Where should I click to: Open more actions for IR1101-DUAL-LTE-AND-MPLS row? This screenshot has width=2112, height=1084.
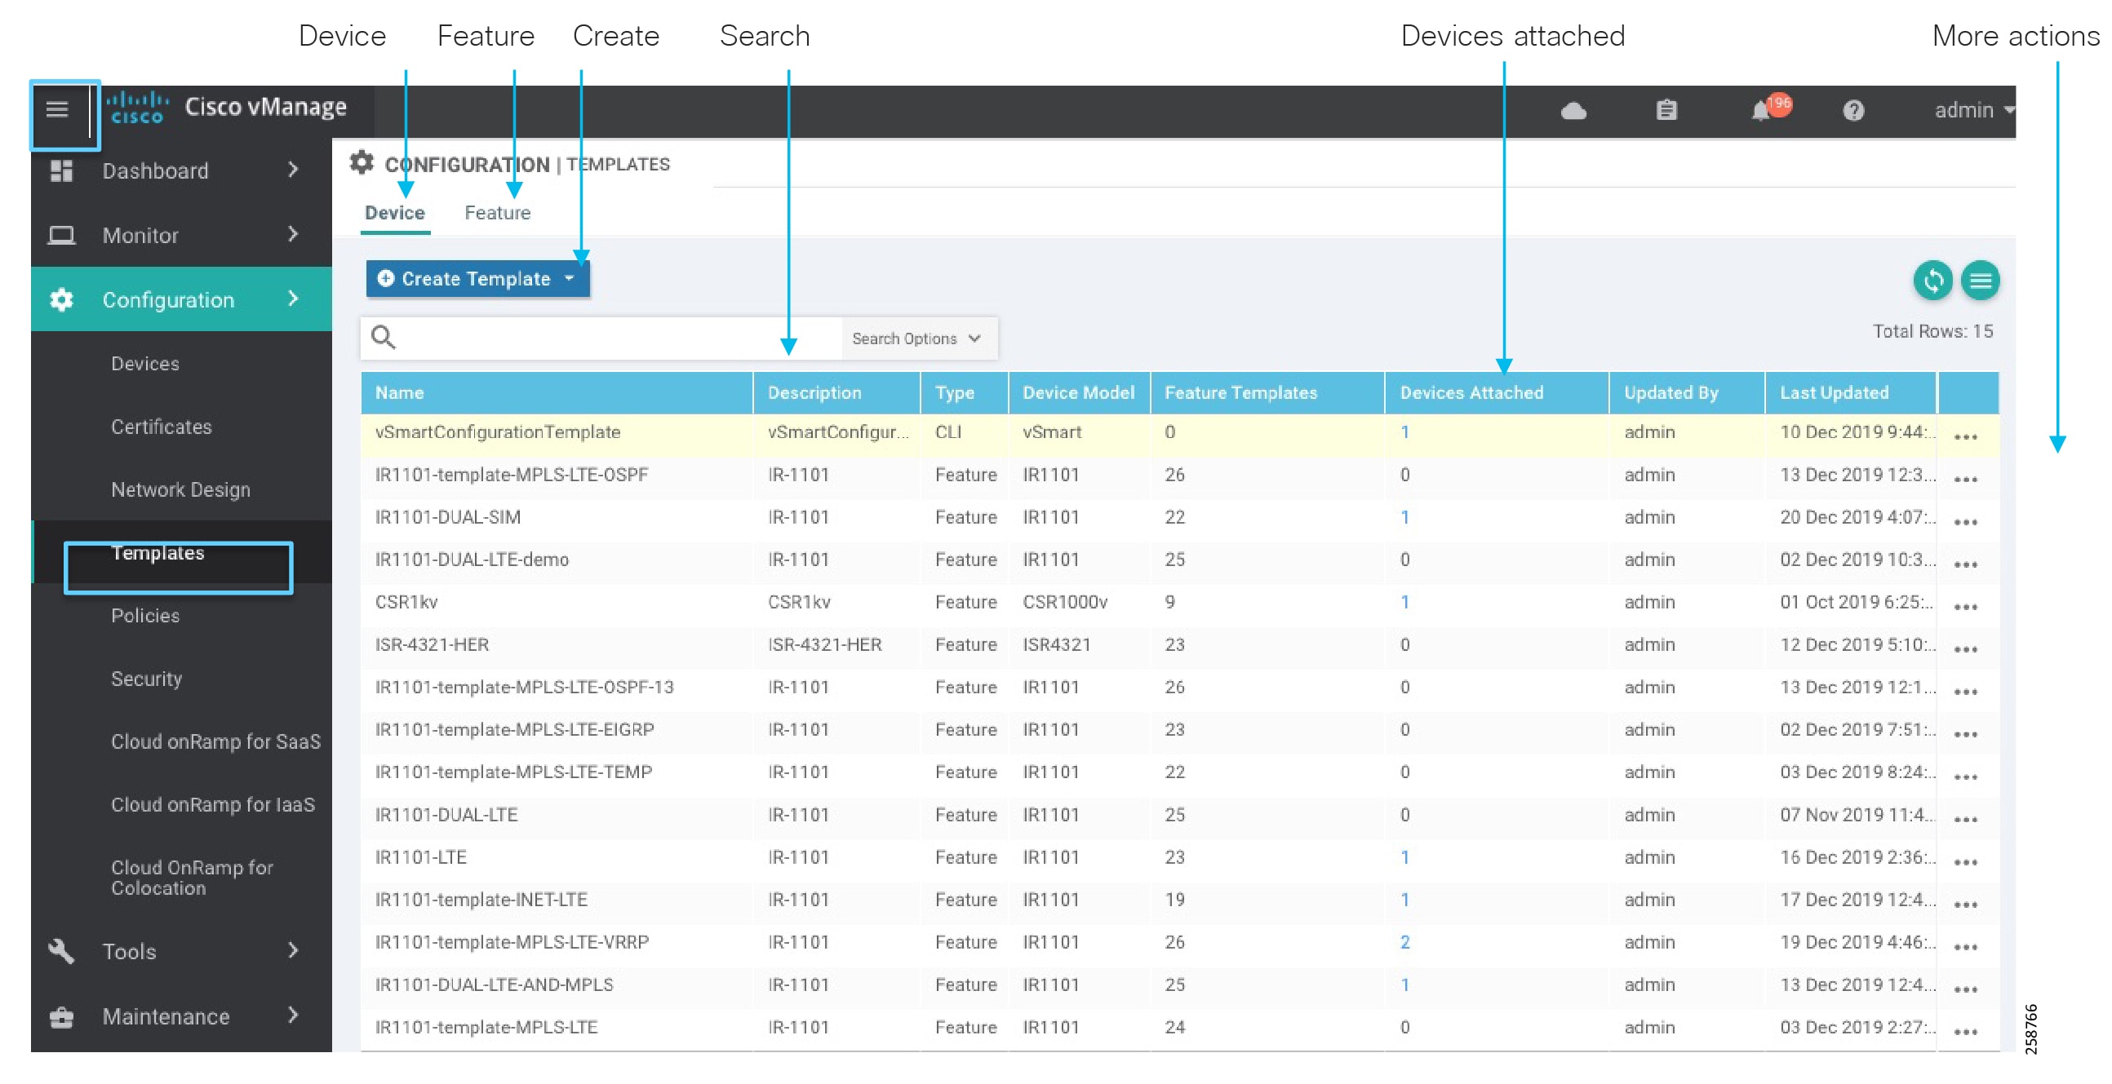point(1965,989)
